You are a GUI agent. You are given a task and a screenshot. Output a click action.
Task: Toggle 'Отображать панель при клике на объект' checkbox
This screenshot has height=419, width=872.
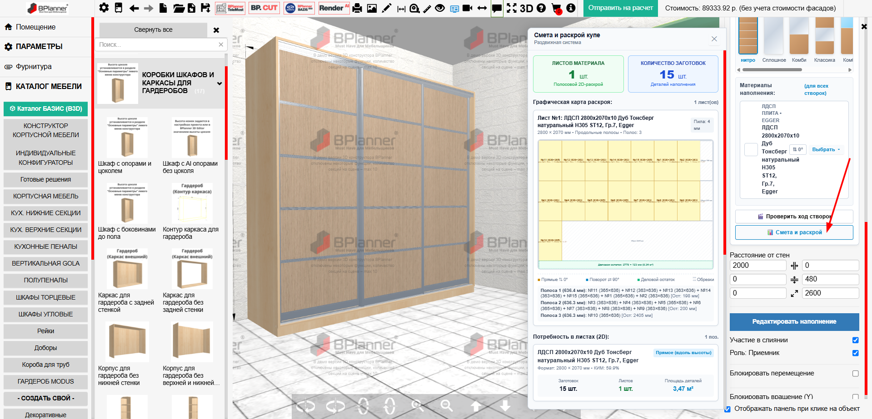727,409
